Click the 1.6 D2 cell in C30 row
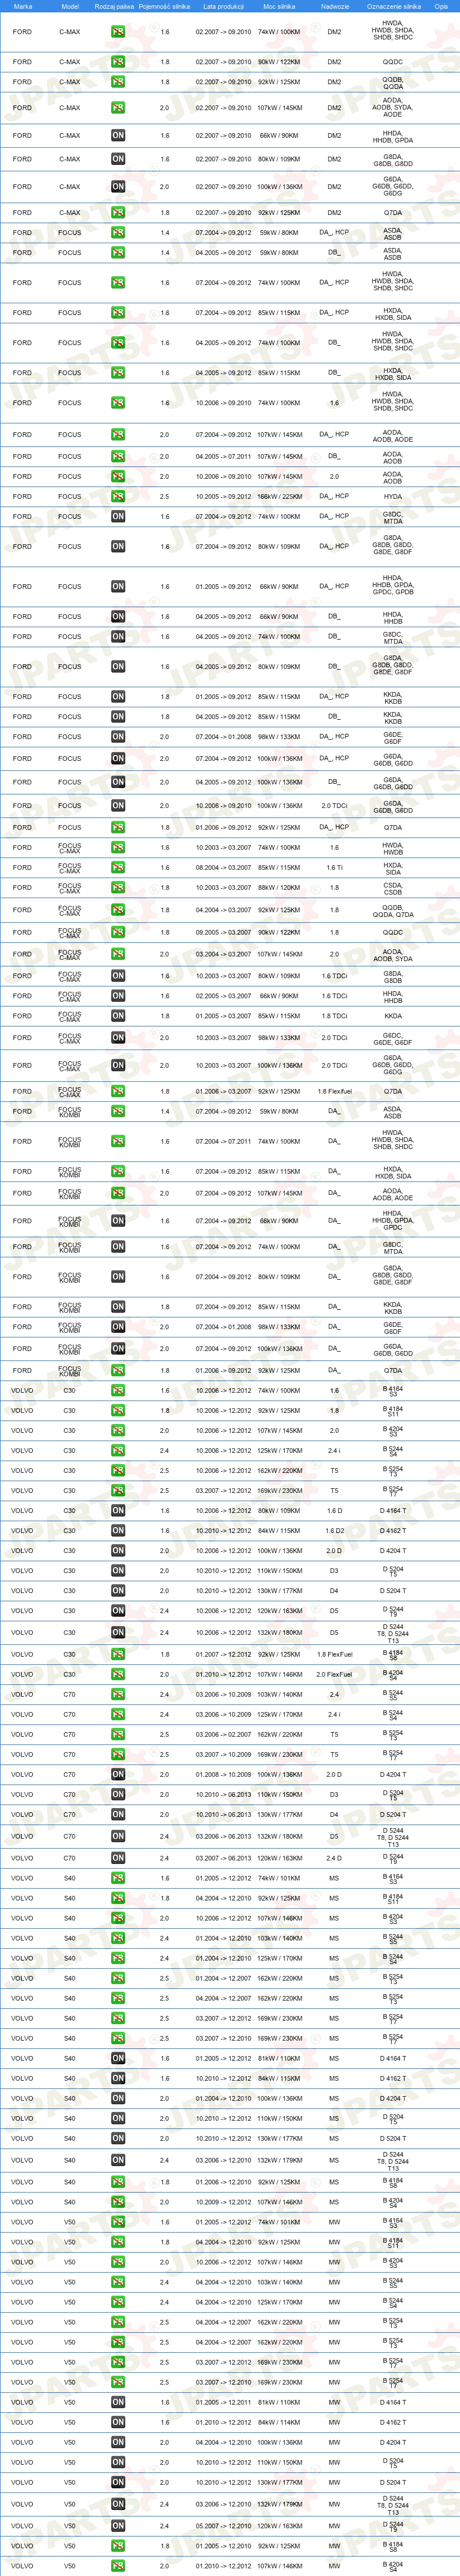 point(334,1530)
